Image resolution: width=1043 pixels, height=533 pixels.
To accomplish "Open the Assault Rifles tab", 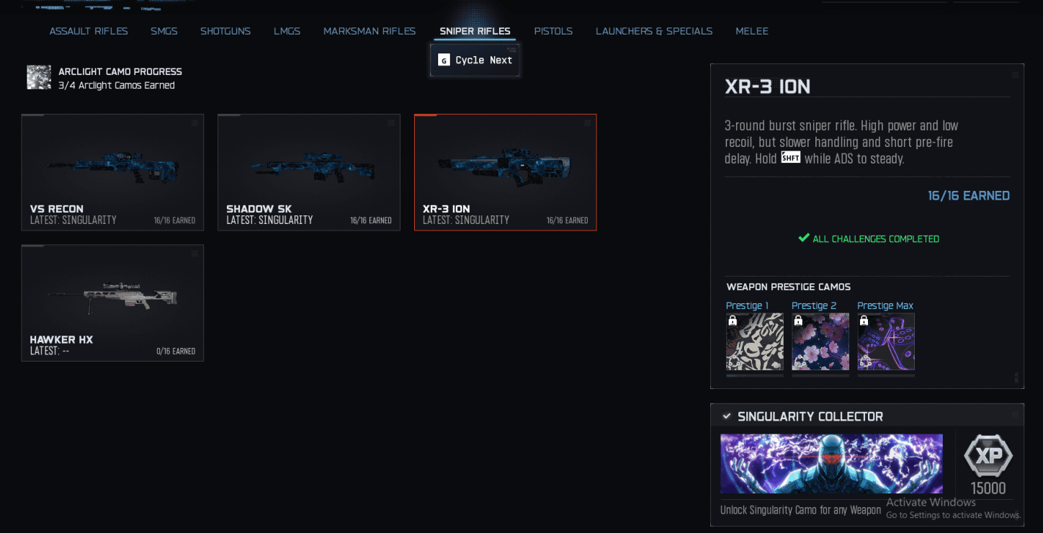I will tap(89, 31).
